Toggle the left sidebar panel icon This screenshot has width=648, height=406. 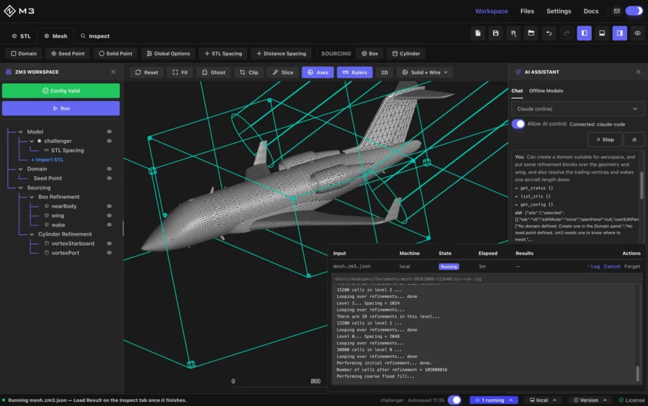click(x=584, y=33)
